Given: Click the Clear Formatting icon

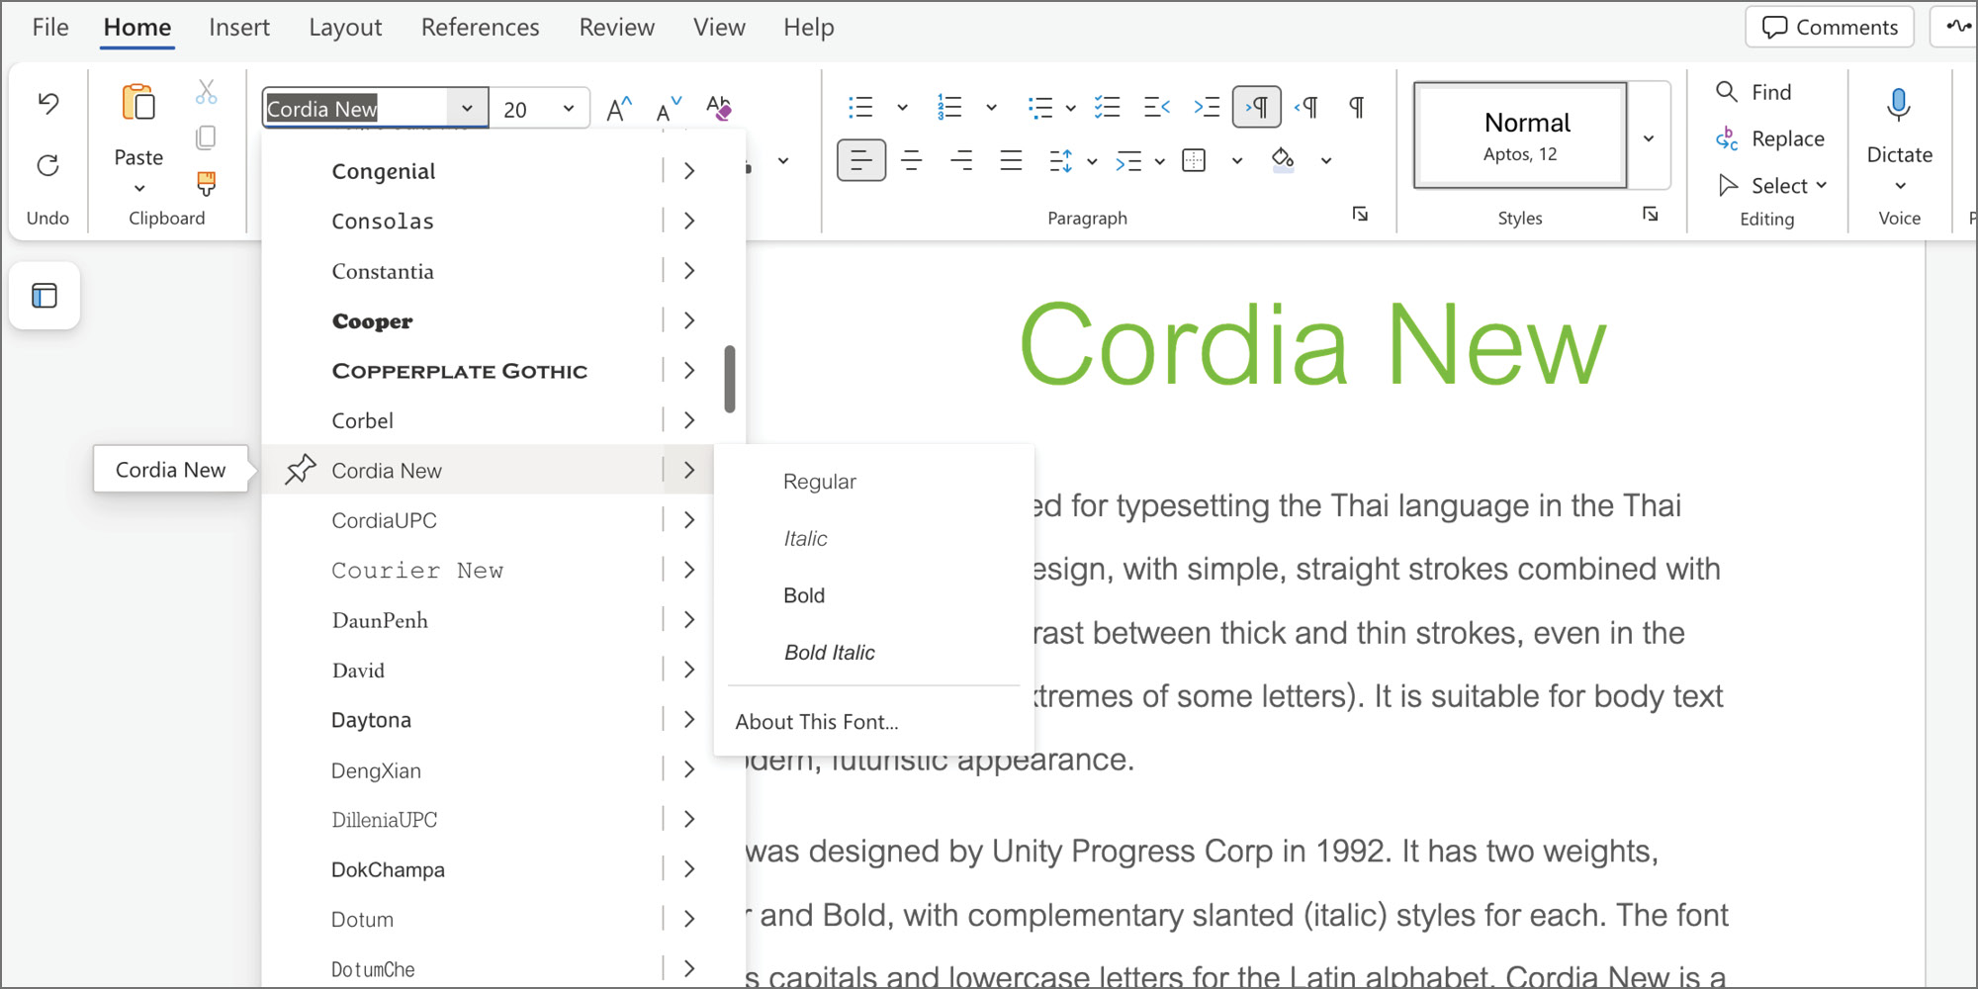Looking at the screenshot, I should [719, 108].
